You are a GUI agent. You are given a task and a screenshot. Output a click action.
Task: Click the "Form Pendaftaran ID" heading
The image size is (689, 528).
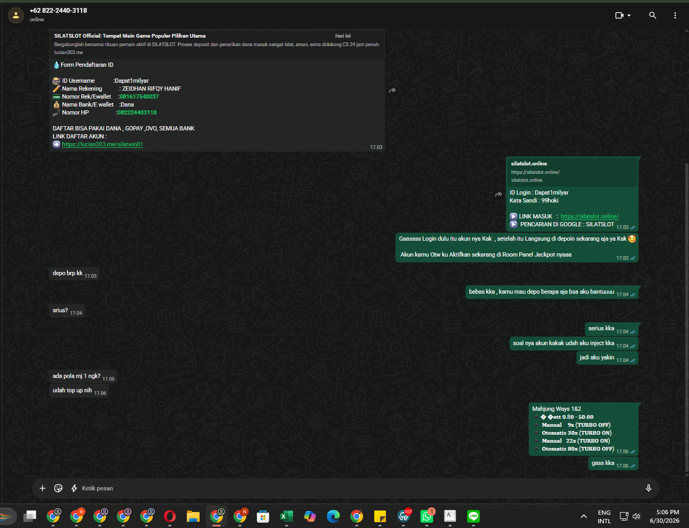click(87, 65)
